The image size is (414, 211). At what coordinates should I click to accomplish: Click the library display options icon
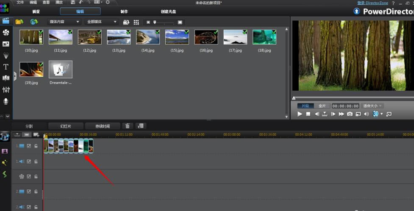pos(126,22)
